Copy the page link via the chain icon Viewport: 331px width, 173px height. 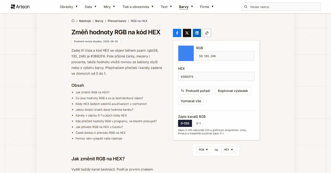pos(207,33)
